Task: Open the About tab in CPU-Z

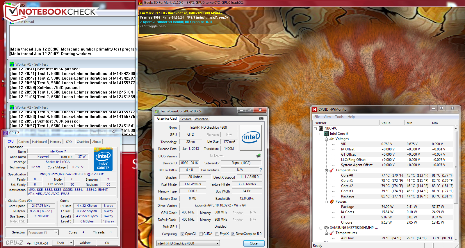Action: click(x=97, y=142)
